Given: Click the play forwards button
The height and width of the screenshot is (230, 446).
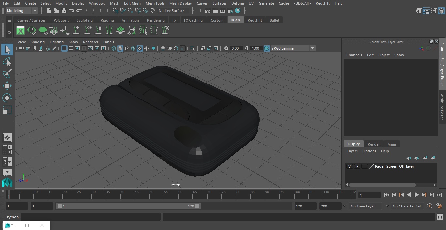Looking at the screenshot, I should point(416,195).
